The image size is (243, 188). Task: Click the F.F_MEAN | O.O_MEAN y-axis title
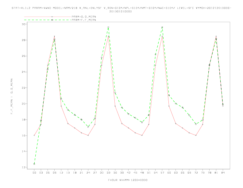[12, 96]
